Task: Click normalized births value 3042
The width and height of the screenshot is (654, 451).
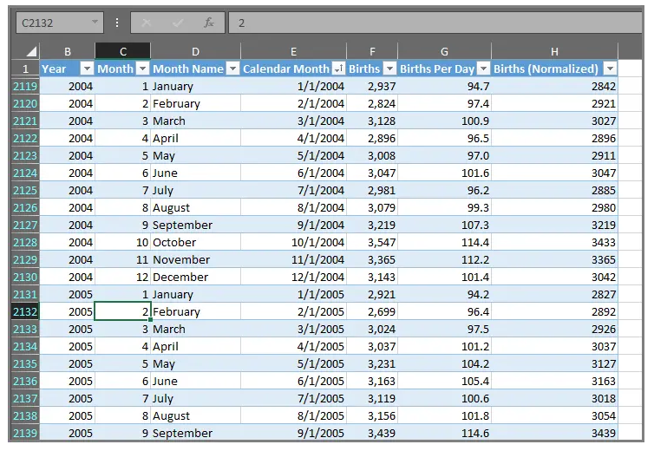Action: pyautogui.click(x=555, y=277)
